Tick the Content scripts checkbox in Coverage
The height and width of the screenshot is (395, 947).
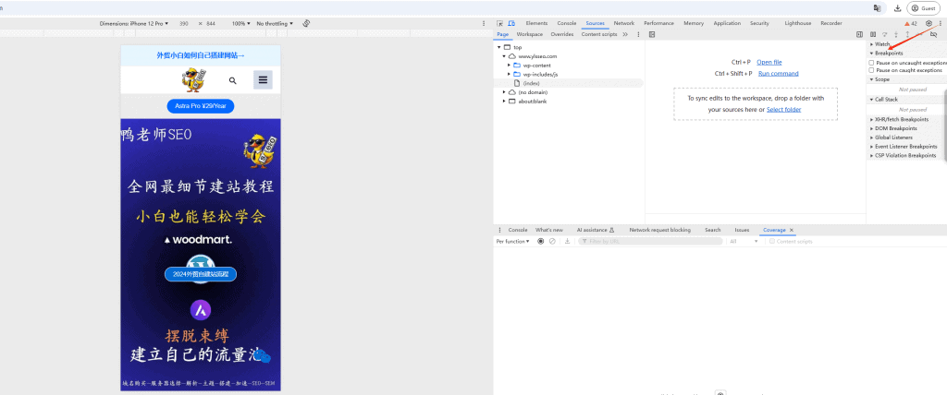click(772, 241)
